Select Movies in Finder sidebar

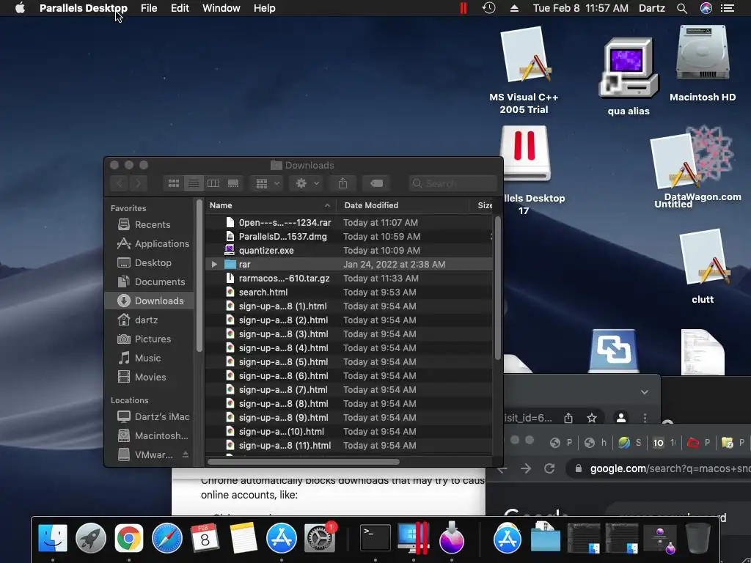pos(148,378)
